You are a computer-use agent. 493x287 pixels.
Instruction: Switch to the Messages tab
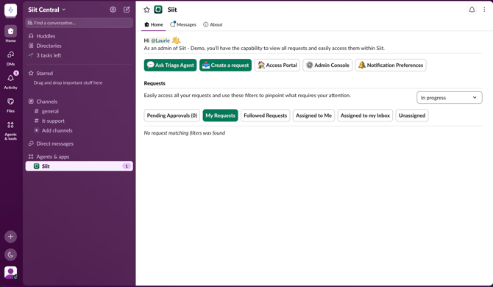183,24
